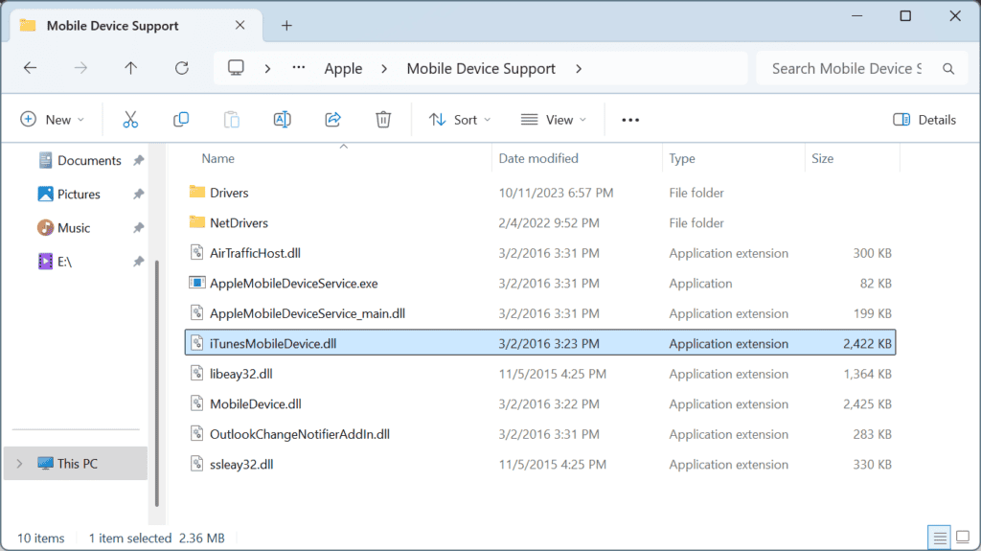Sort by the Size column header
The image size is (981, 551).
click(822, 158)
